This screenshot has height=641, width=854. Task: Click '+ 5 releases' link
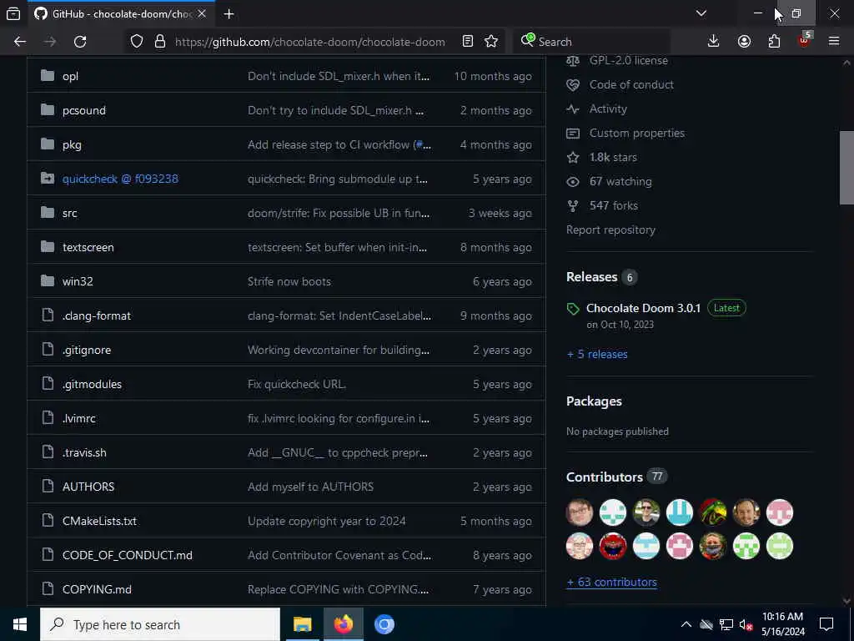point(597,354)
